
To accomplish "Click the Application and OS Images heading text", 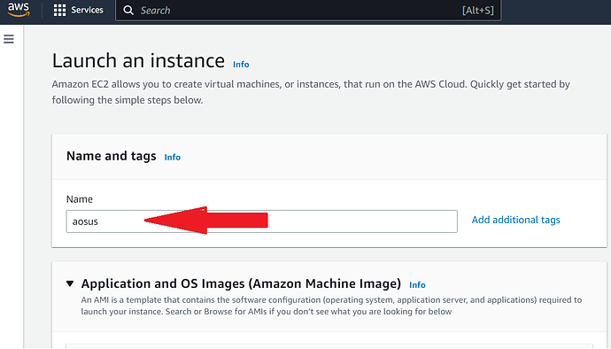I will 241,283.
